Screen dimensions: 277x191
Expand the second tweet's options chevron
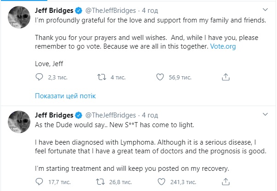(265, 114)
